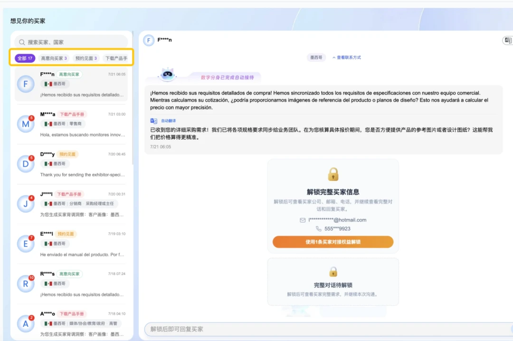Open F****n avatar in the buyer list
Image resolution: width=513 pixels, height=341 pixels.
click(26, 84)
